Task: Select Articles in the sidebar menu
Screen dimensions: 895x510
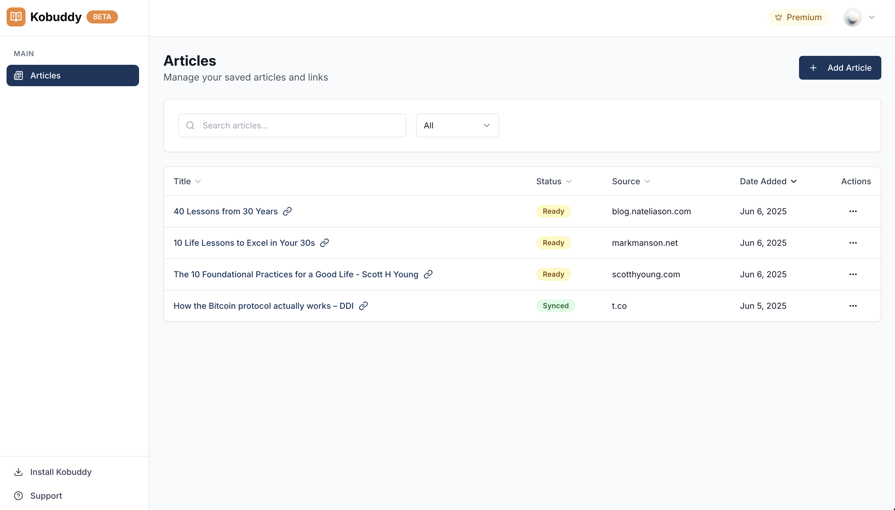Action: (x=46, y=75)
